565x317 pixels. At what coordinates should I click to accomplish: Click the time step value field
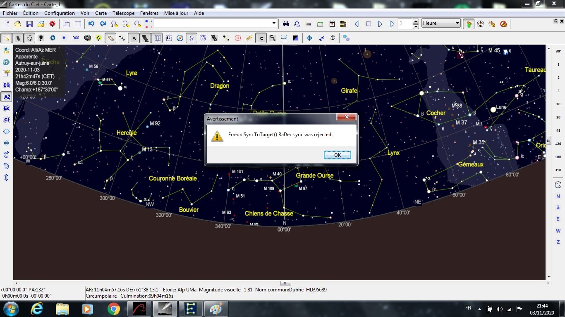(405, 24)
